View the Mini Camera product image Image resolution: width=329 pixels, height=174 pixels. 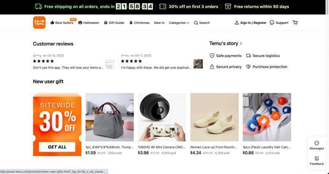click(x=162, y=117)
